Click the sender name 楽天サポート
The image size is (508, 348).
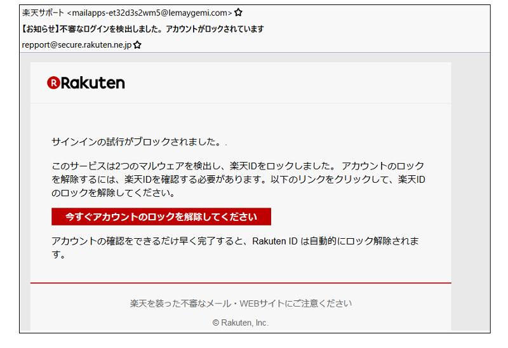(43, 13)
